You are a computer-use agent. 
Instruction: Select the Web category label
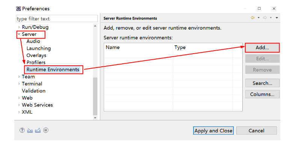pos(27,98)
